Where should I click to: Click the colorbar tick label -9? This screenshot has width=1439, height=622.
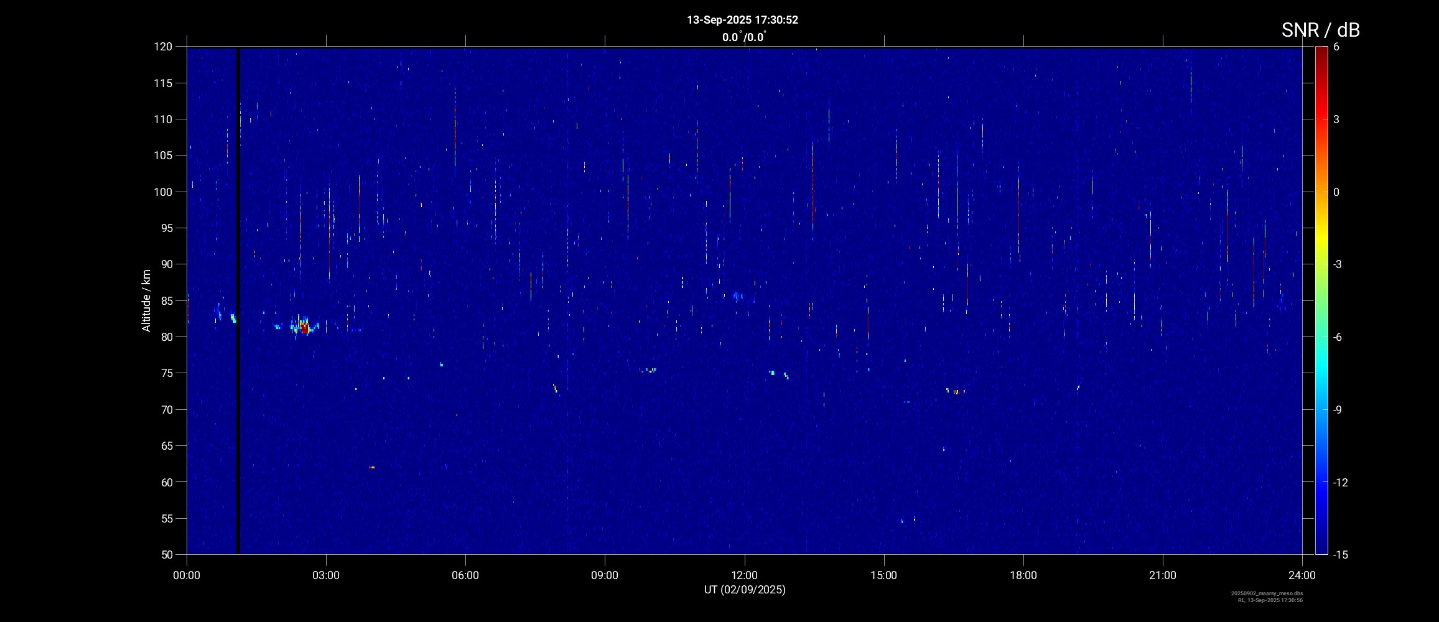coord(1339,409)
